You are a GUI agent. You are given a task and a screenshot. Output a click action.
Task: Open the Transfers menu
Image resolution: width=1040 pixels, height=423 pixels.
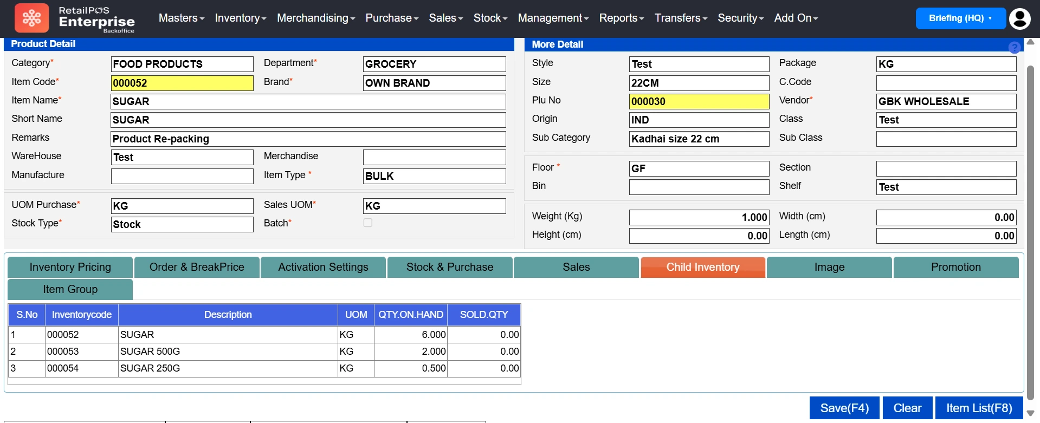pyautogui.click(x=681, y=18)
